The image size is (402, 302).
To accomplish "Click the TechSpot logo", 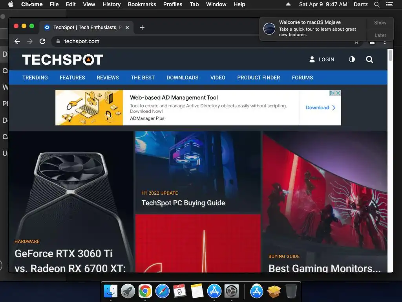I will tap(62, 60).
